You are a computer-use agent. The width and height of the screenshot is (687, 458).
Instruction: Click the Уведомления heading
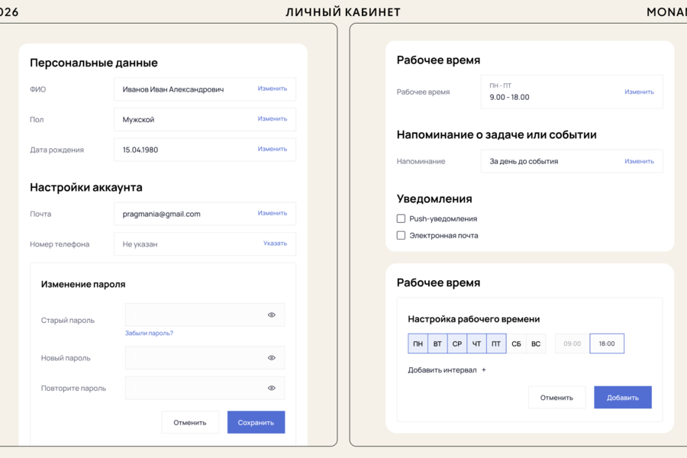[x=434, y=199]
